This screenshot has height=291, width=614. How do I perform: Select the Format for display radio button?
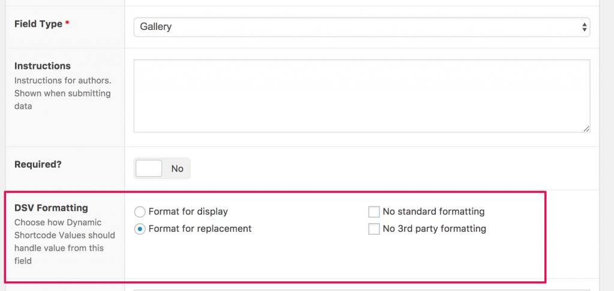140,212
